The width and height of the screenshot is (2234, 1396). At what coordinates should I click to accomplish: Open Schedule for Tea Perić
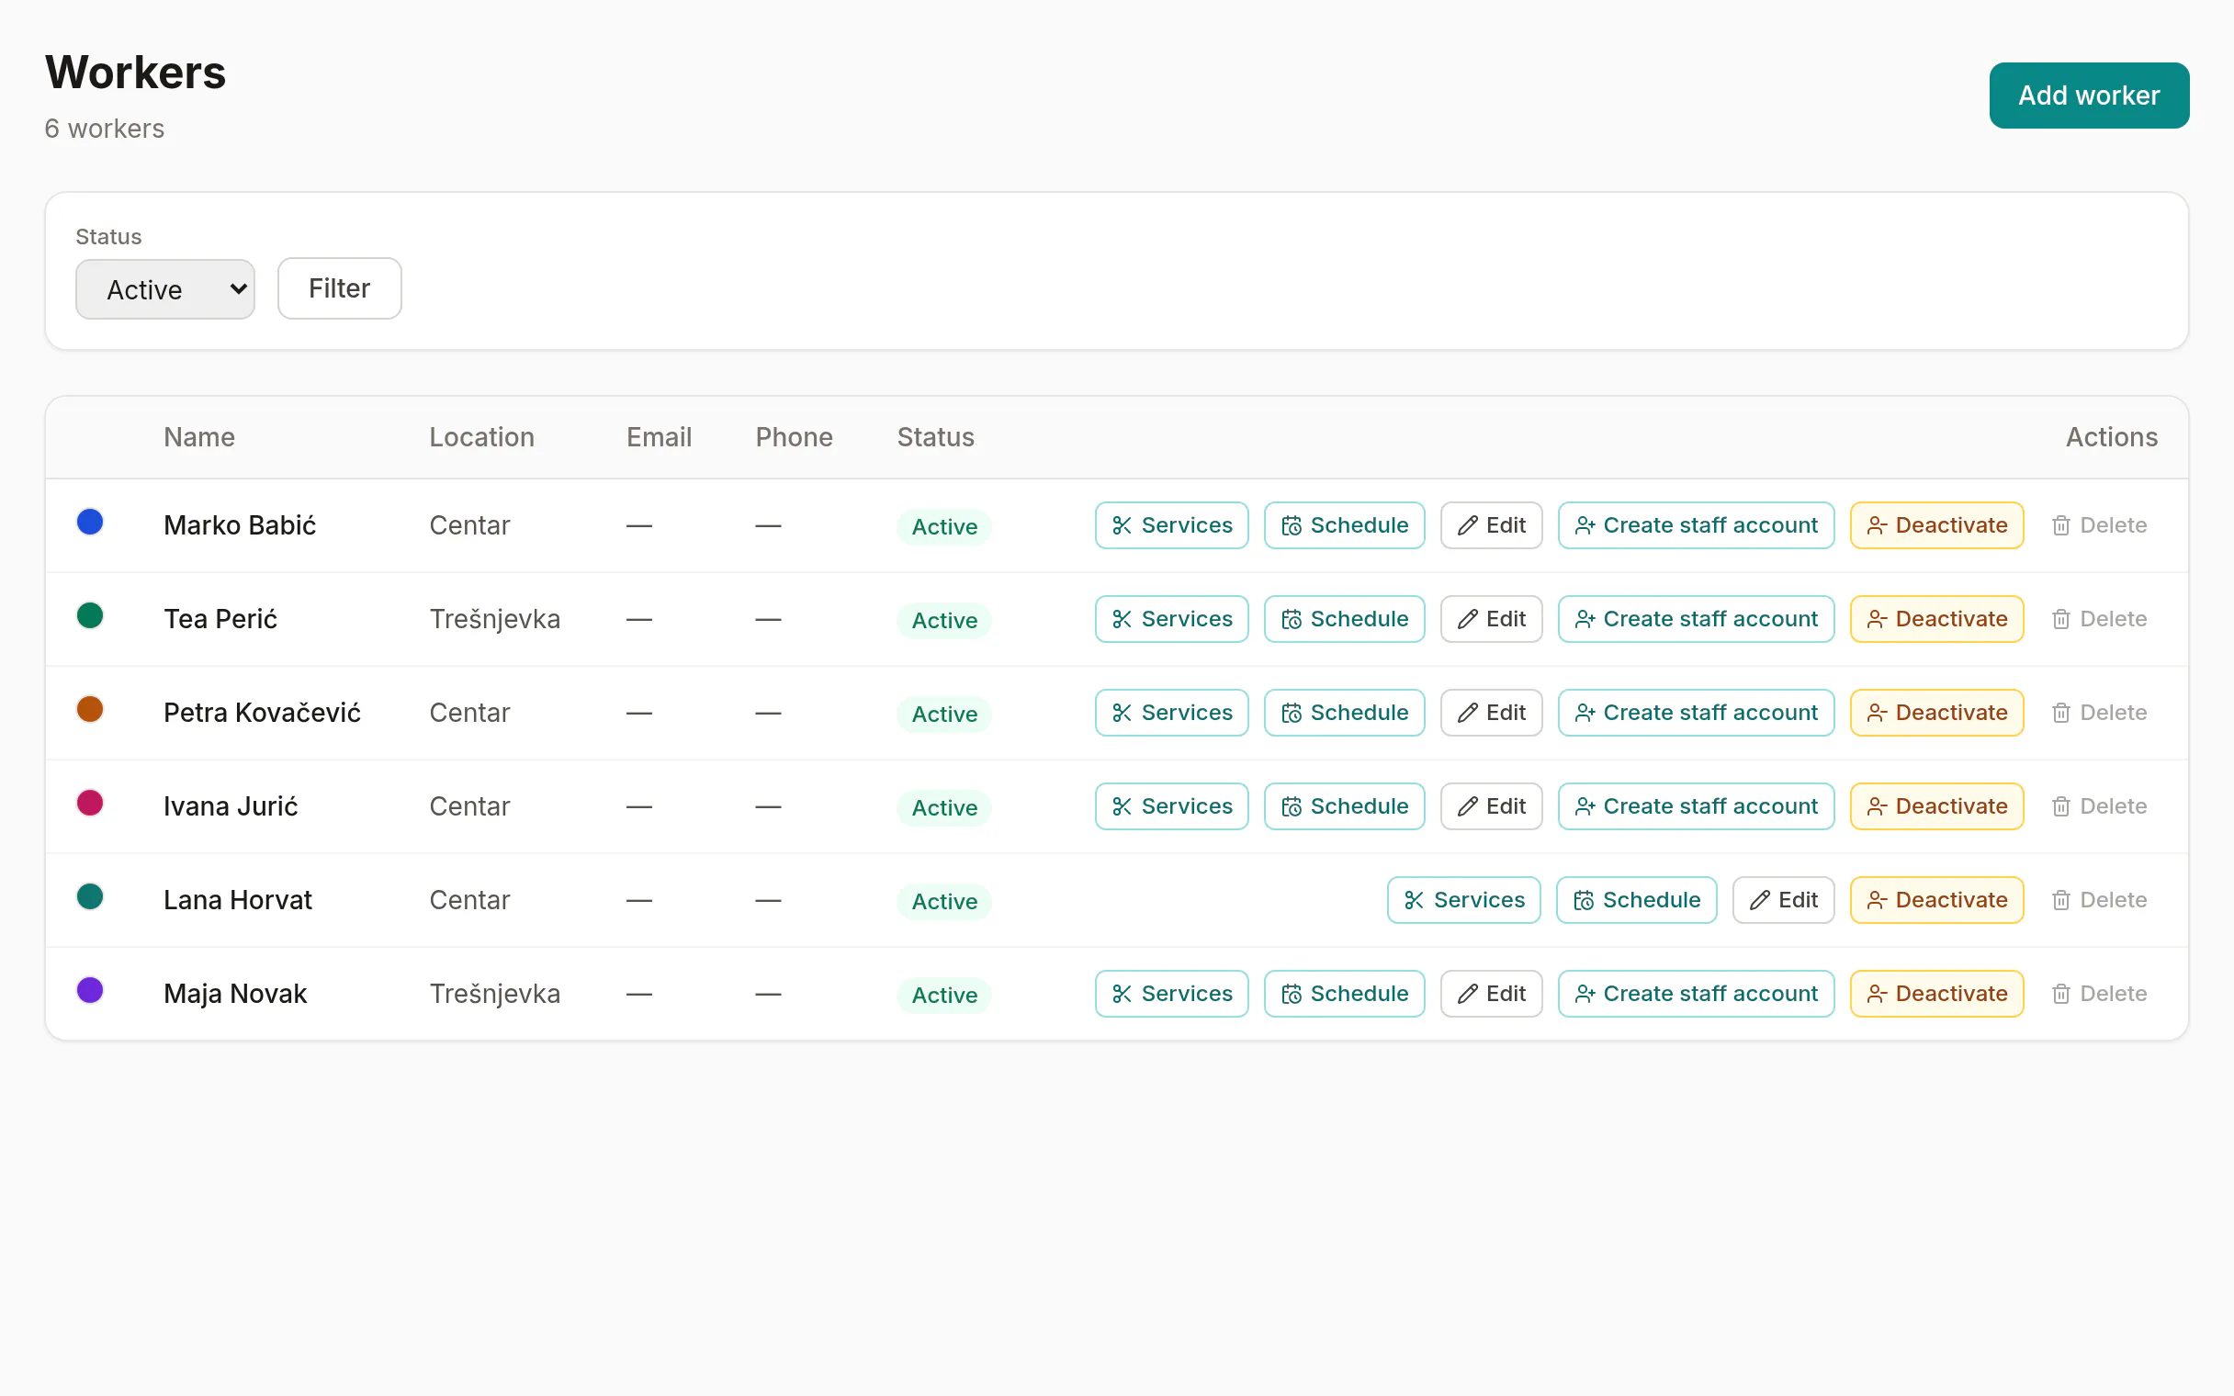click(1344, 619)
